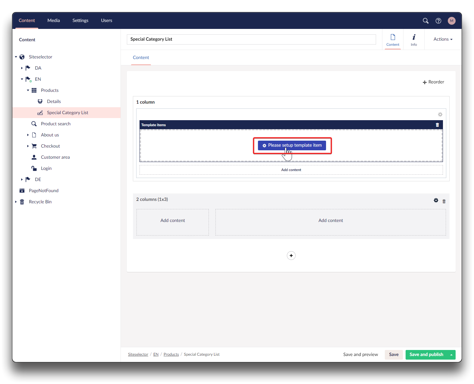Screen dimensions: 474x384
Task: Edit the Special Category List name field
Action: click(251, 39)
